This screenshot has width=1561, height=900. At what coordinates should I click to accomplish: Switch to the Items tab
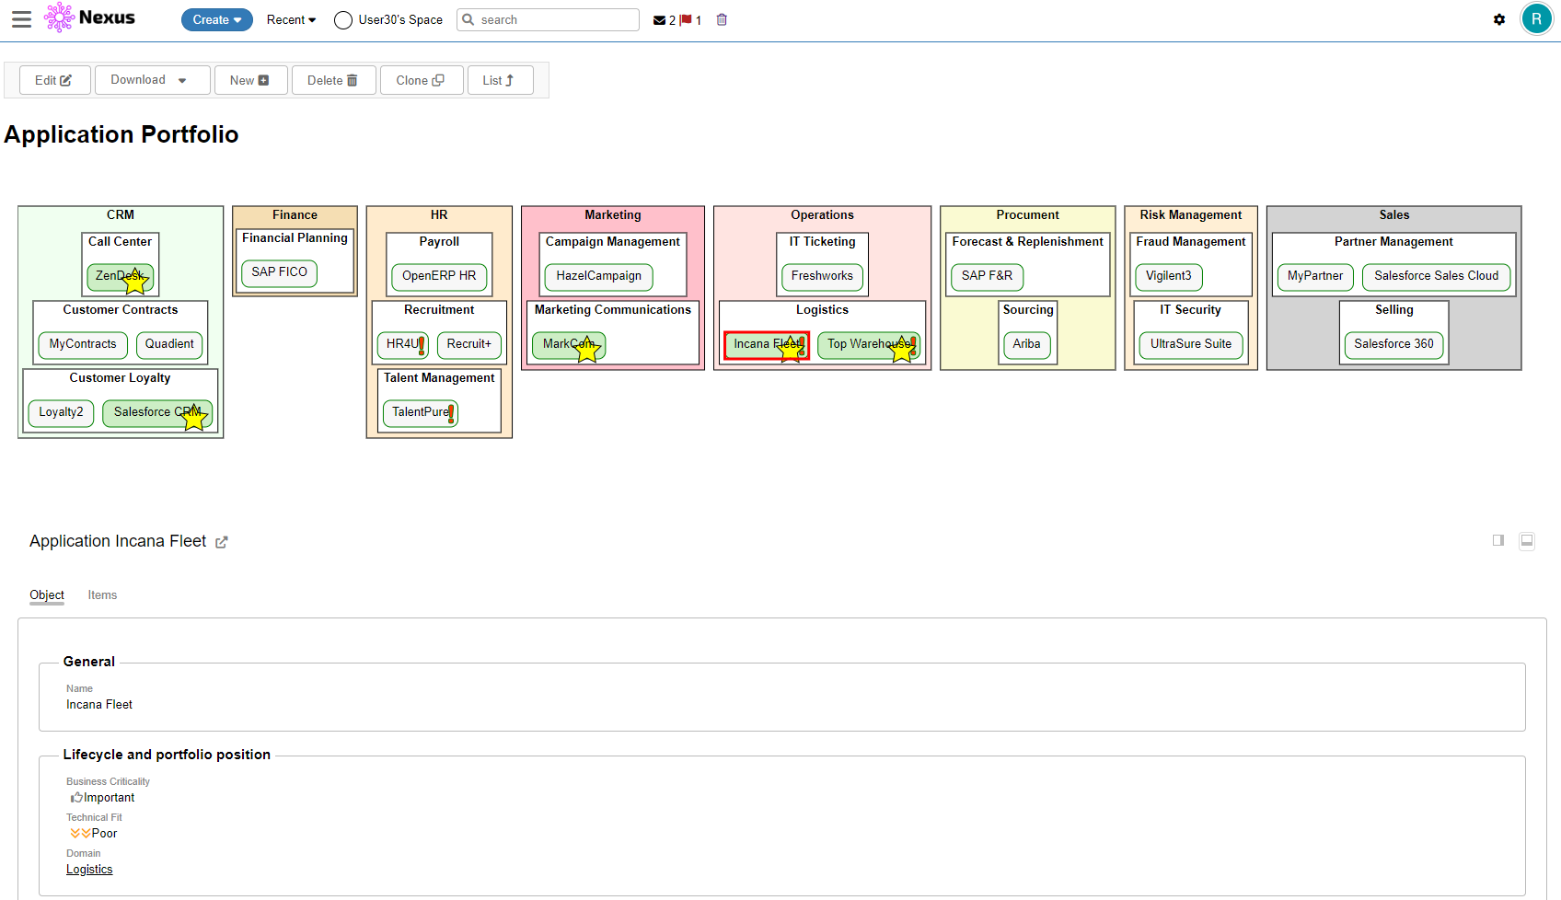coord(102,595)
